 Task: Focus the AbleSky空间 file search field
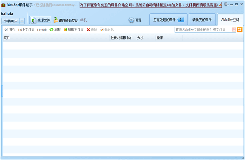click(203, 30)
